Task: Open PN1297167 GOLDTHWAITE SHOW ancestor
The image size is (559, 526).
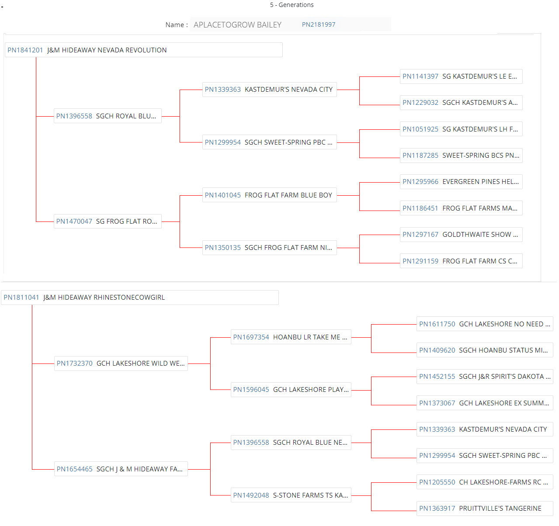Action: tap(460, 235)
